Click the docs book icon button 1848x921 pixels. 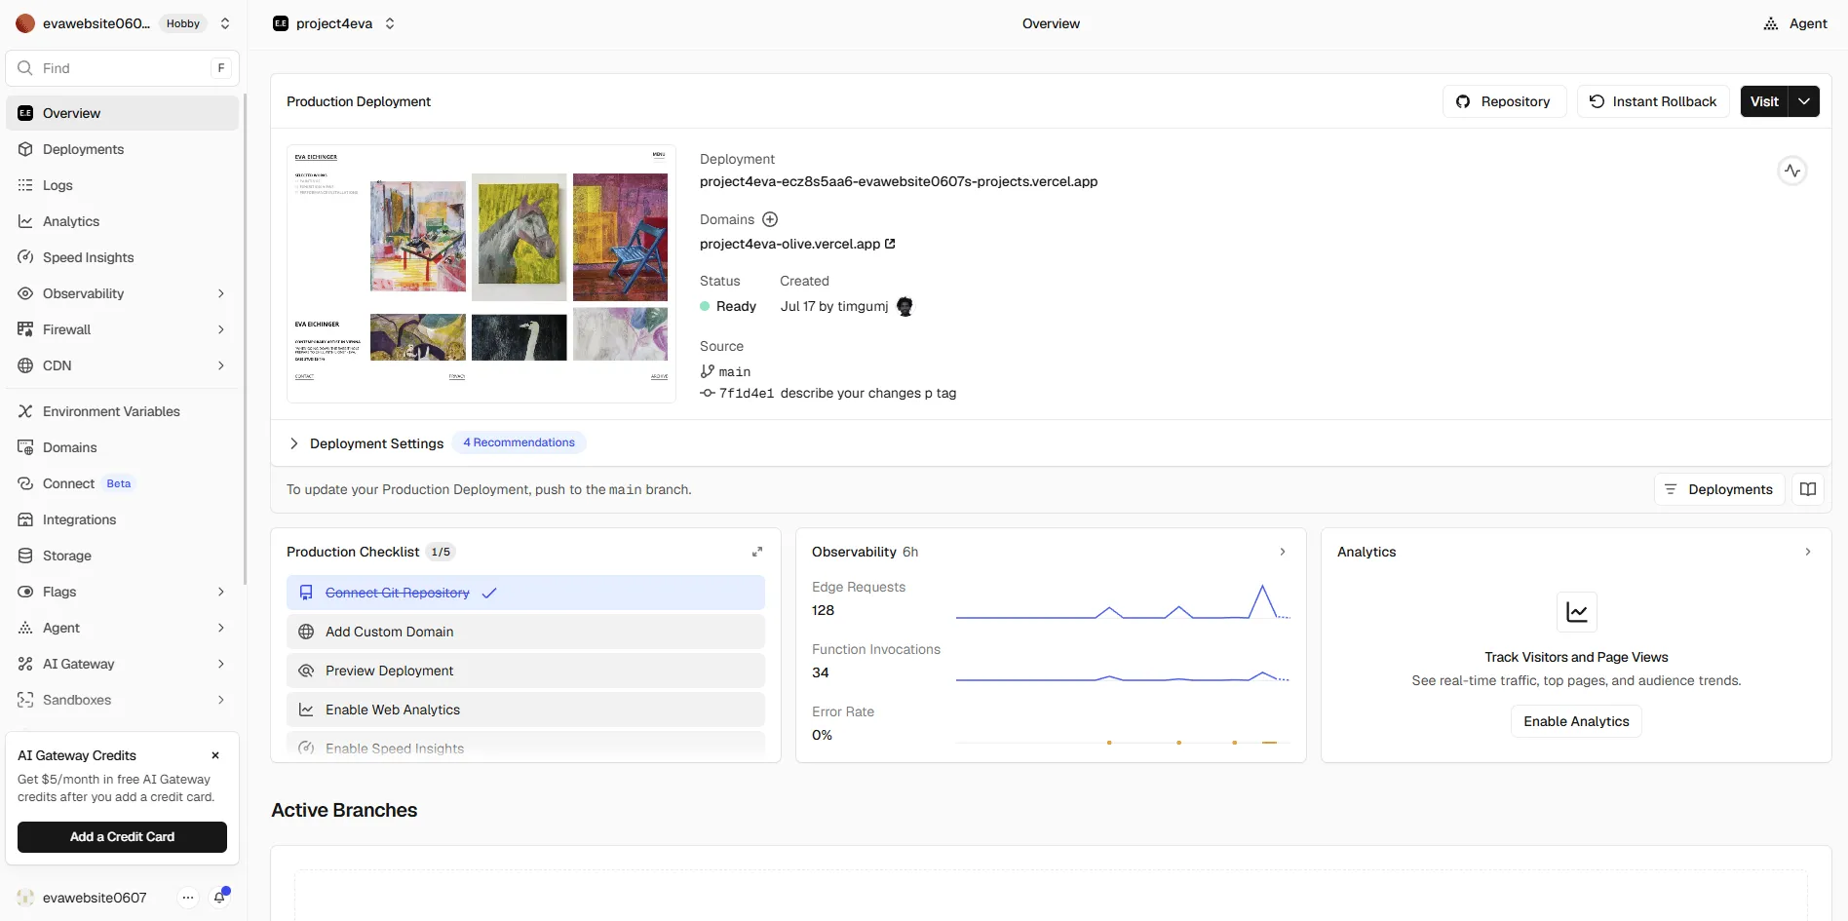1808,489
